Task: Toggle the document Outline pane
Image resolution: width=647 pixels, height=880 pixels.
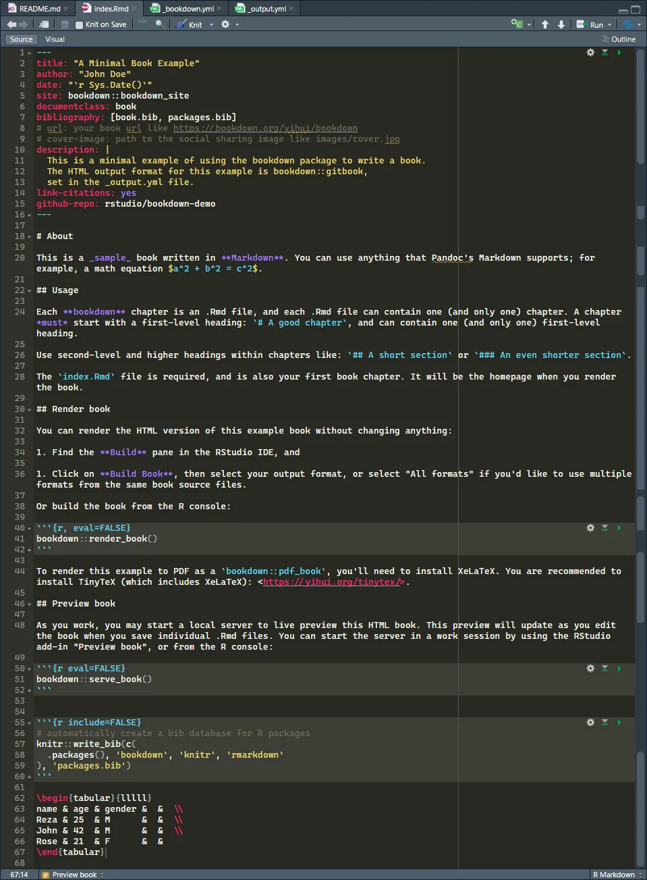Action: [619, 39]
